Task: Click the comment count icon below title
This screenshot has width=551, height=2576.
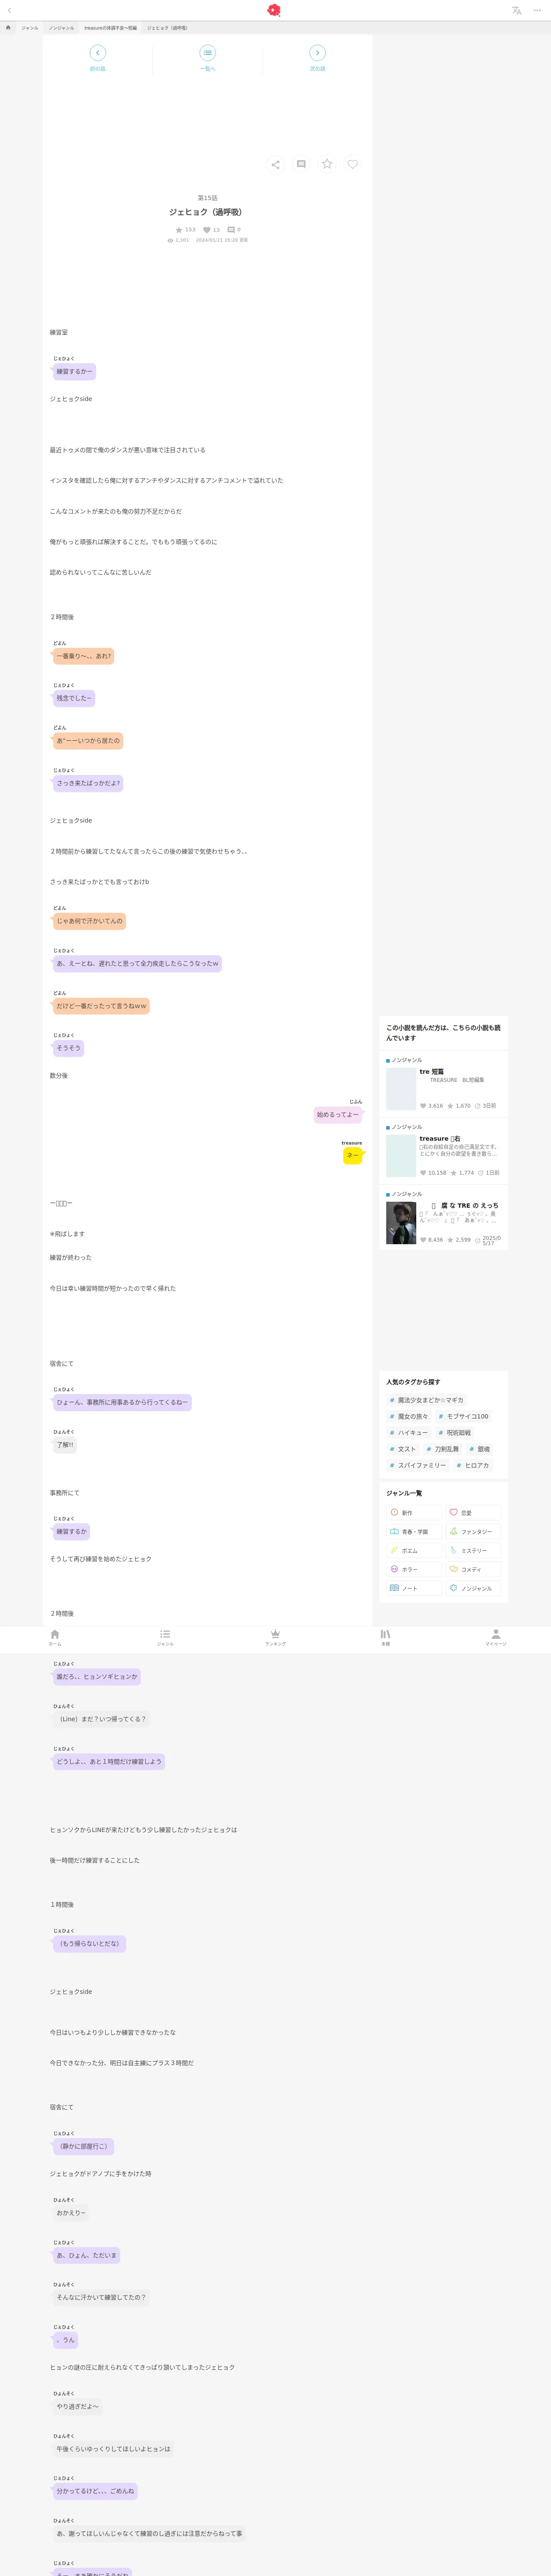Action: coord(231,230)
